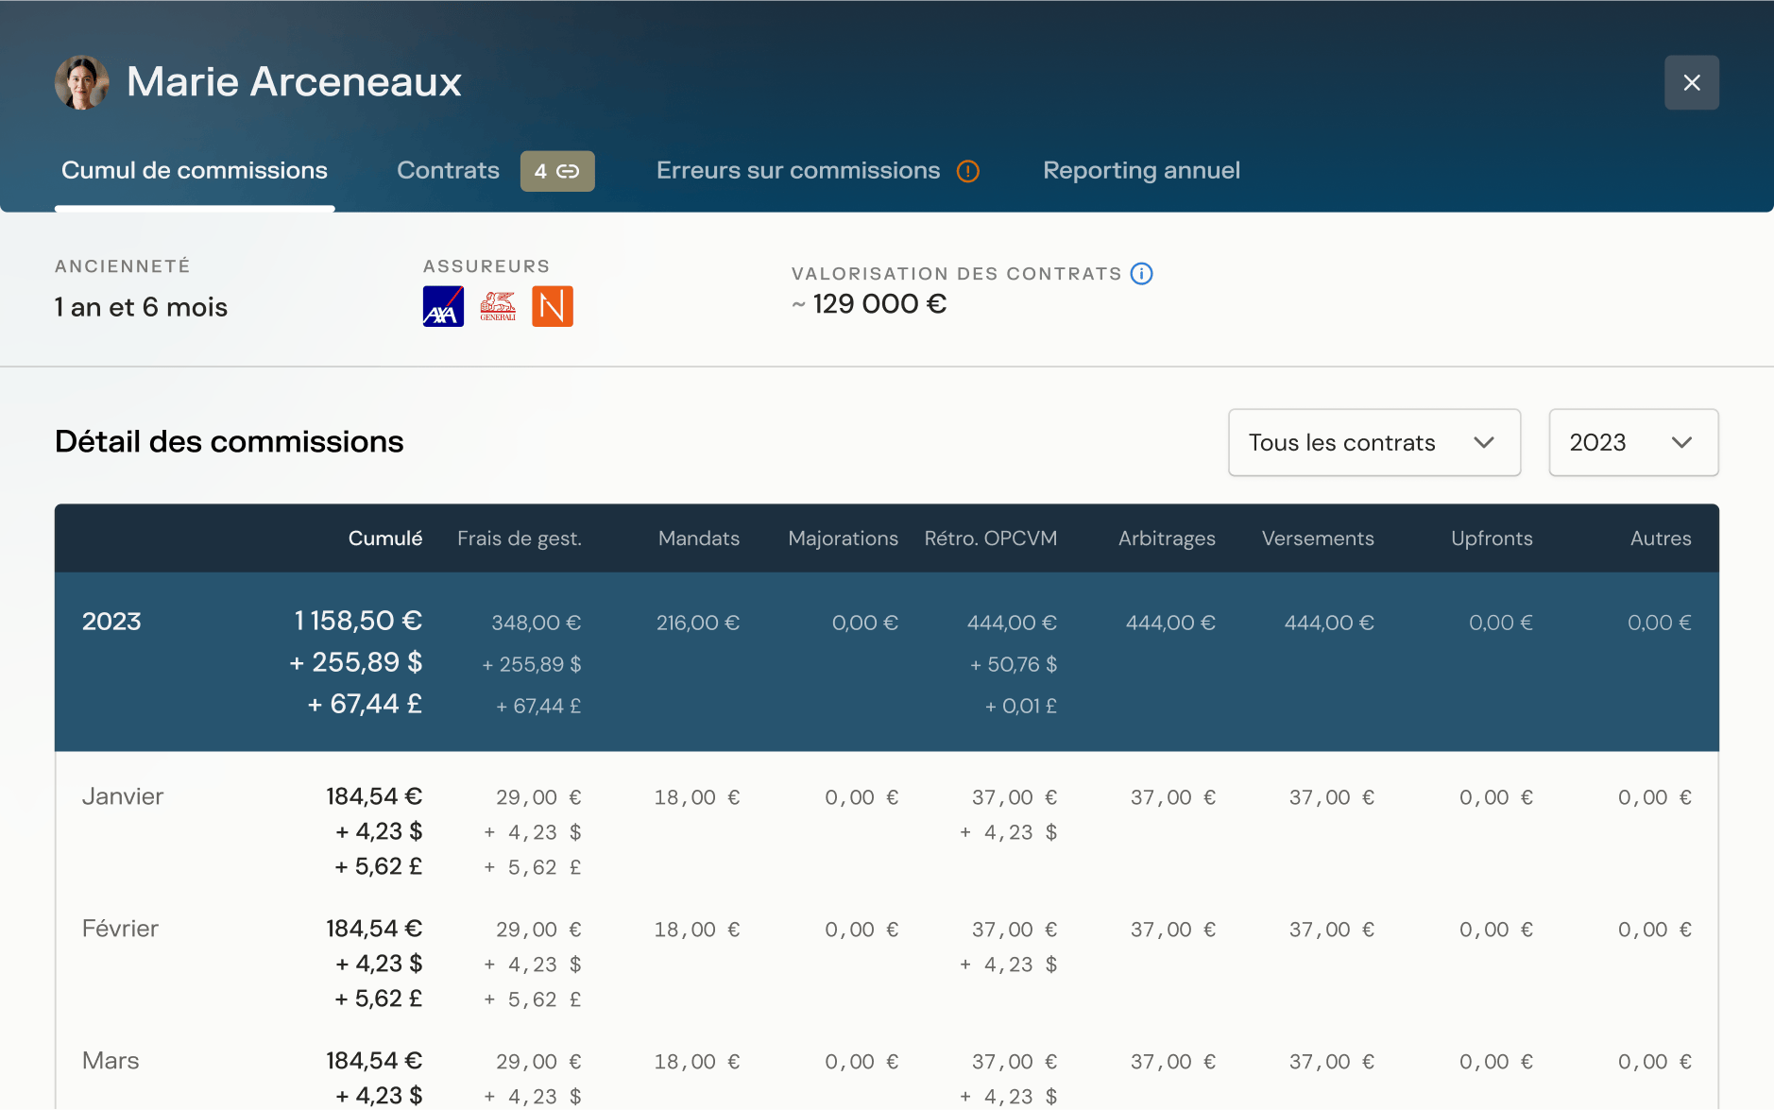Click the Frais de gest. column header

(x=520, y=538)
